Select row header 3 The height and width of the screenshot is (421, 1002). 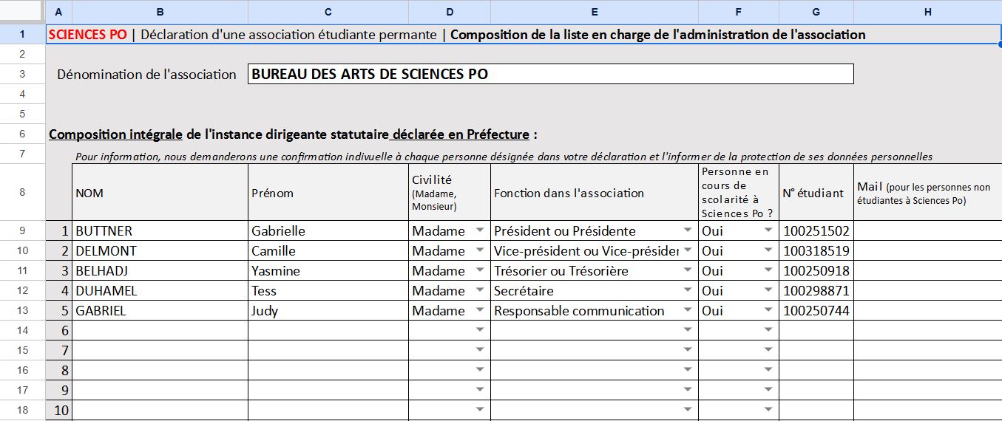[22, 74]
